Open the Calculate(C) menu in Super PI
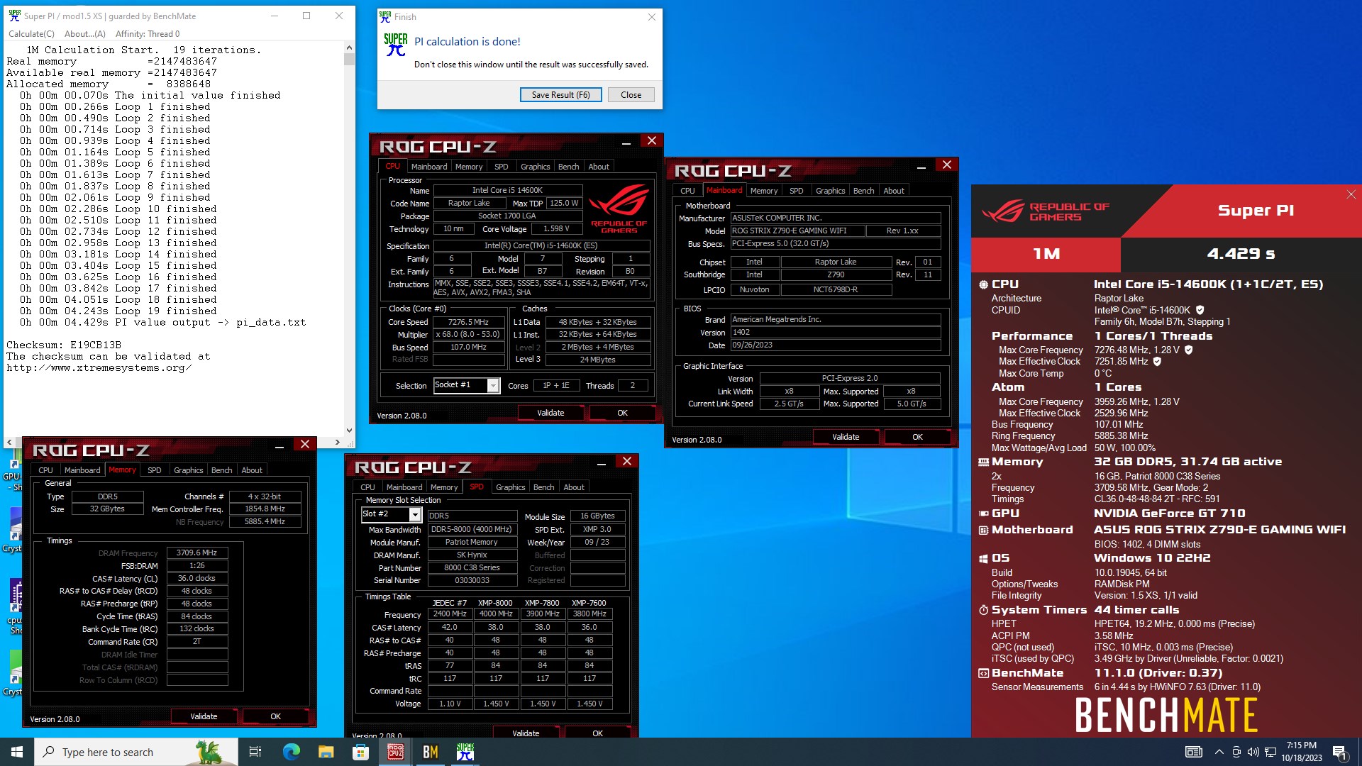 31,33
